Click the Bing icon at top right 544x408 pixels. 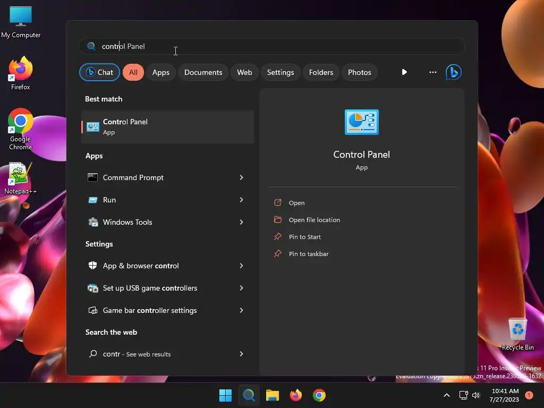[x=454, y=72]
